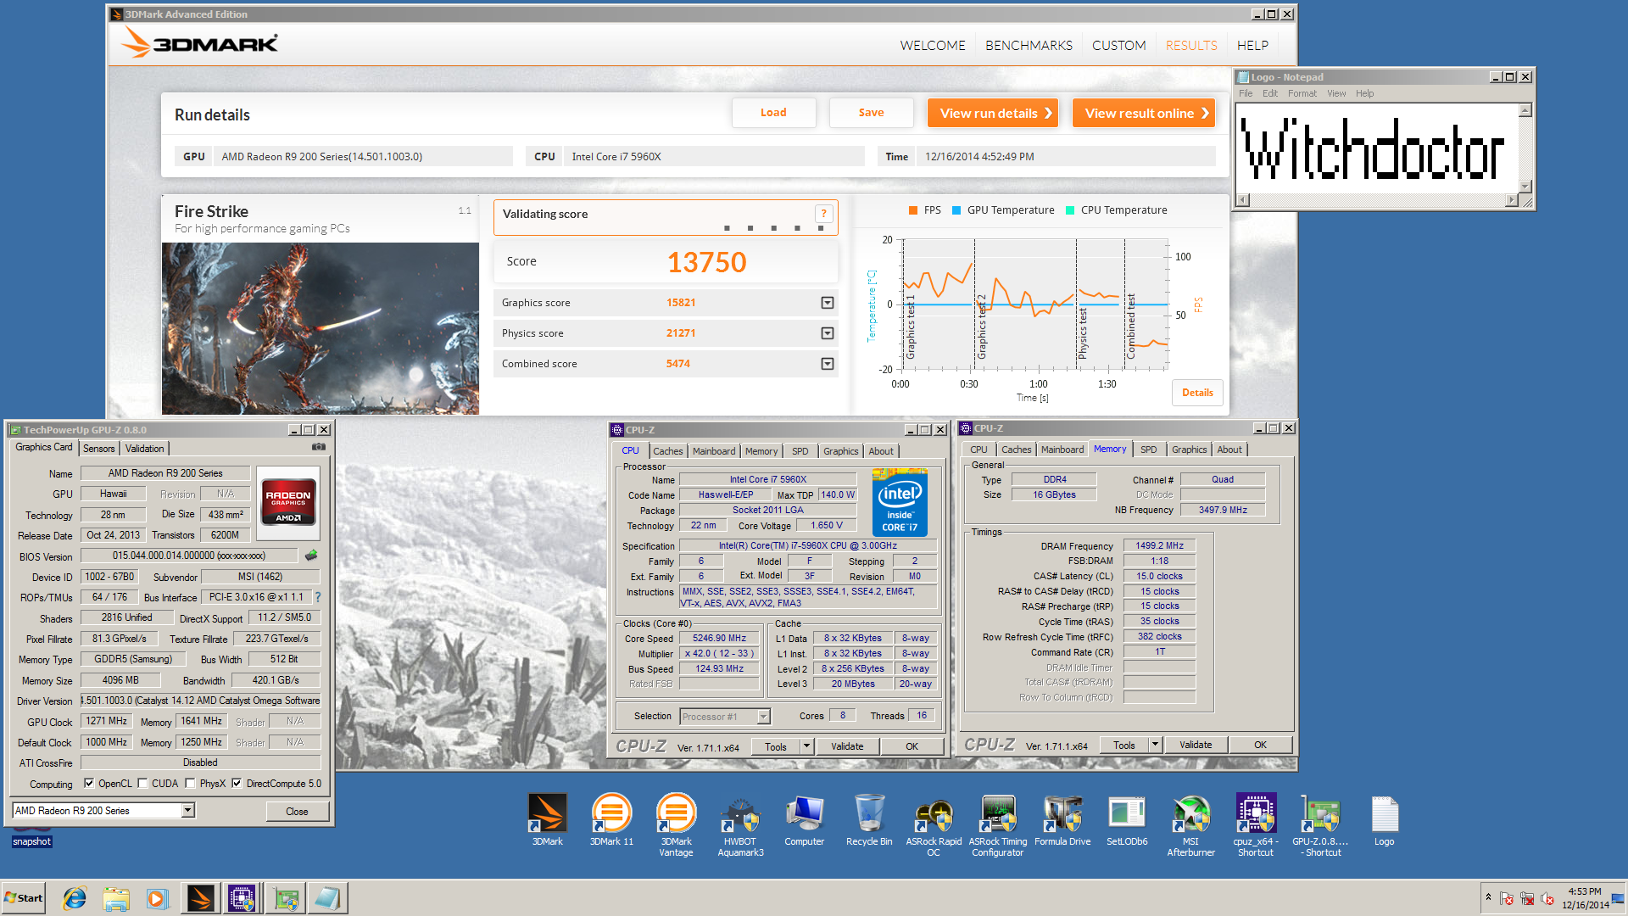
Task: Open the ASRock Rapid OC shortcut
Action: (x=934, y=824)
